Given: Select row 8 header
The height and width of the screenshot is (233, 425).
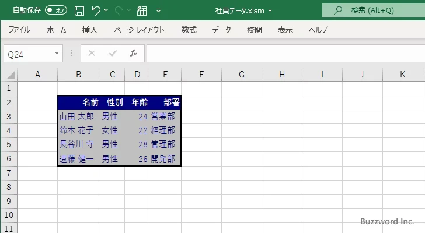Looking at the screenshot, I should [9, 187].
